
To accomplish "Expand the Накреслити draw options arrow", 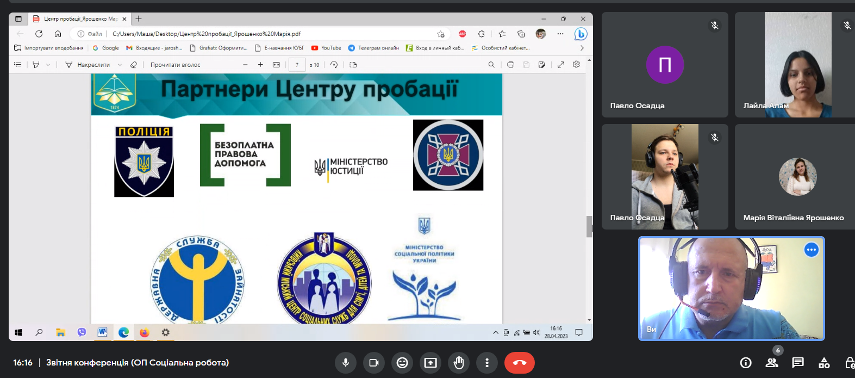I will pos(120,65).
